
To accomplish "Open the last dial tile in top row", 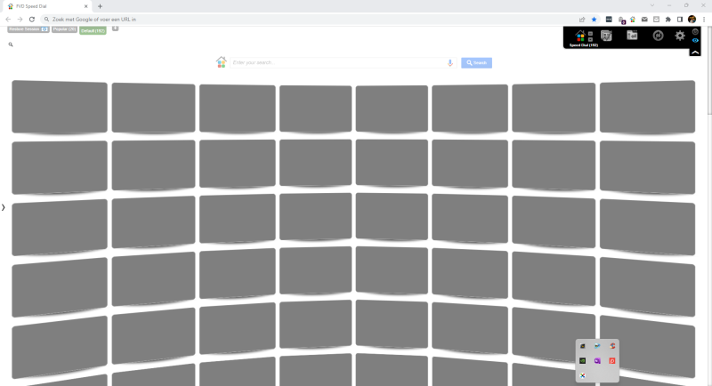I will click(x=648, y=107).
